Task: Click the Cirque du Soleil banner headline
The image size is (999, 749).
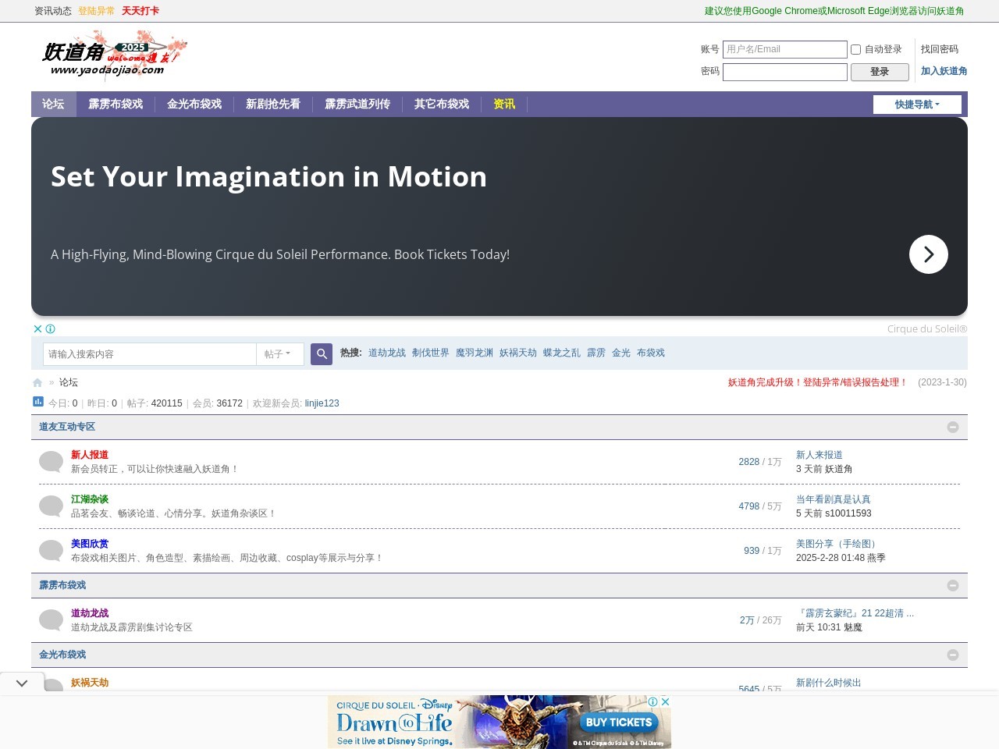Action: coord(269,177)
